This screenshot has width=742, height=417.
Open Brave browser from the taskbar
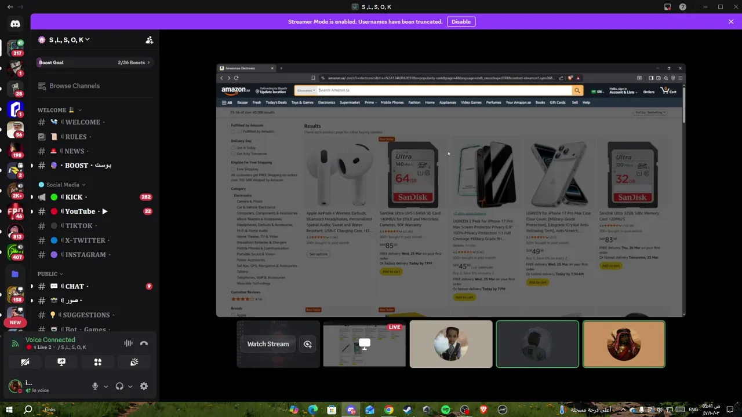pos(483,409)
